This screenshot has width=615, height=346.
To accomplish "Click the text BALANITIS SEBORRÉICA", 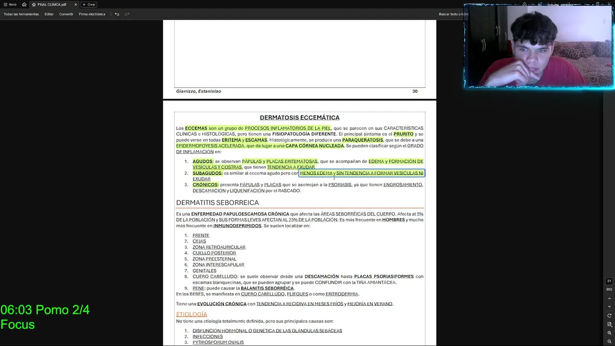I will pyautogui.click(x=267, y=288).
